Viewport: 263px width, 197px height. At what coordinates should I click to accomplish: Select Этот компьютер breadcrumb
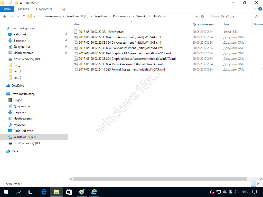click(x=49, y=16)
